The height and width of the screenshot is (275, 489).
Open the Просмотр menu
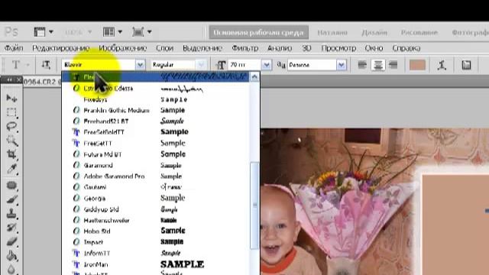(338, 48)
